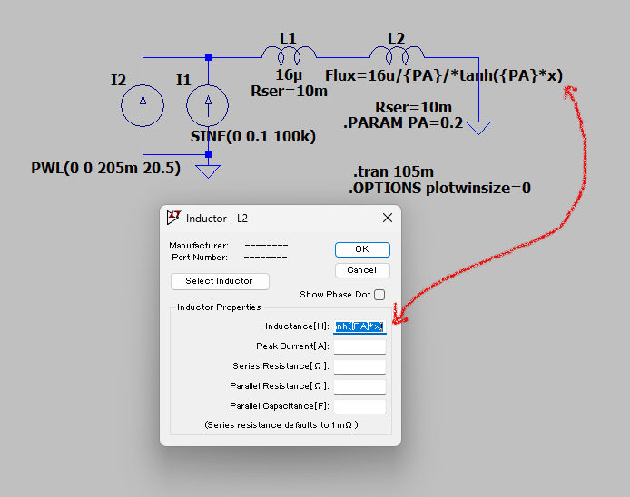This screenshot has width=630, height=497.
Task: Click the LTspice icon in dialog title bar
Action: click(x=173, y=218)
